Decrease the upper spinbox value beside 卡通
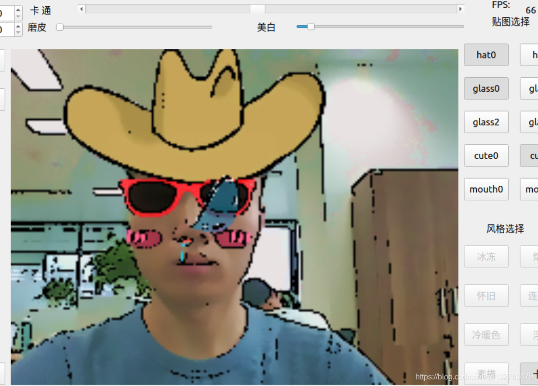 coord(18,16)
